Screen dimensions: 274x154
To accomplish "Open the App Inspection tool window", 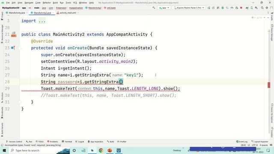I will click(95, 142).
